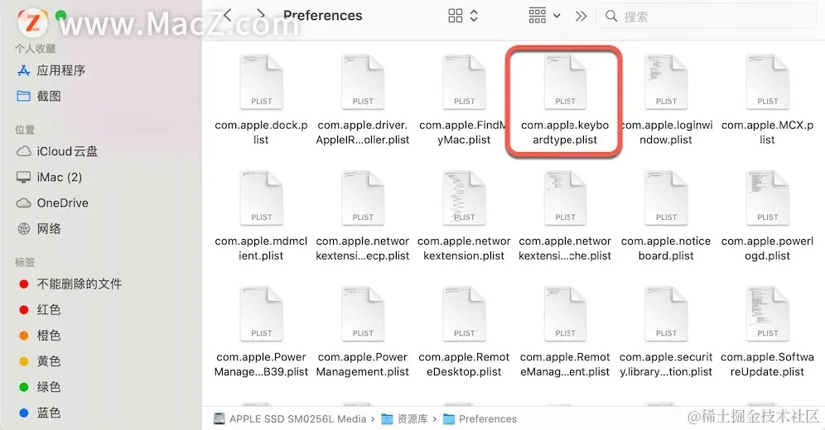Filter by the 不能删除的文件 tag
This screenshot has width=825, height=430.
click(70, 284)
